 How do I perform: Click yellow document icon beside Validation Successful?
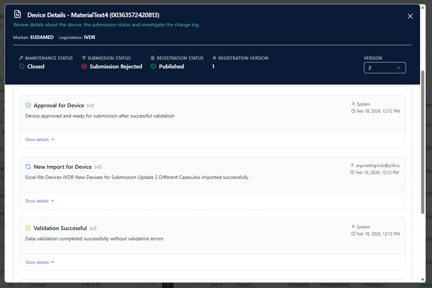(28, 228)
